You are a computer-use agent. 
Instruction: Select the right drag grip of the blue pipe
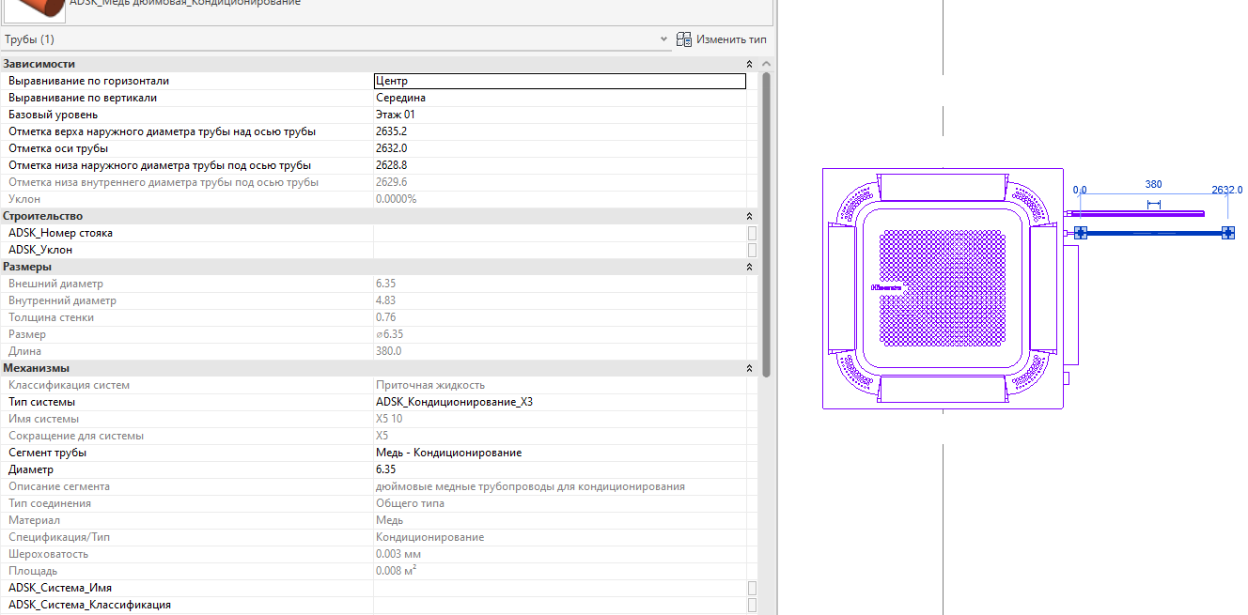1227,233
